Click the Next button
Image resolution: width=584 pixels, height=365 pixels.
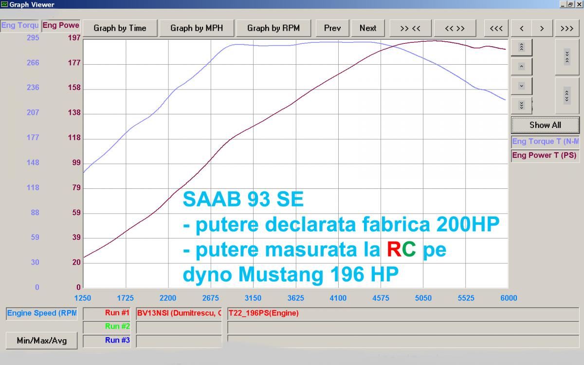click(x=368, y=28)
